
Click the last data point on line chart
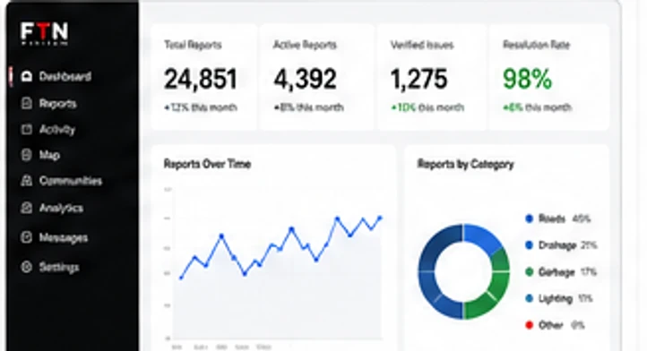pos(380,218)
